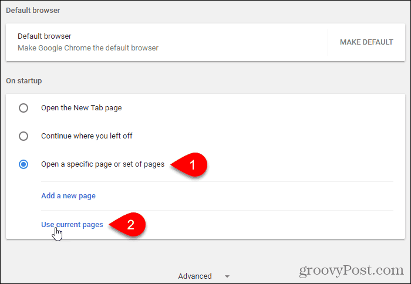Click the Continue where you left off label text

(87, 136)
